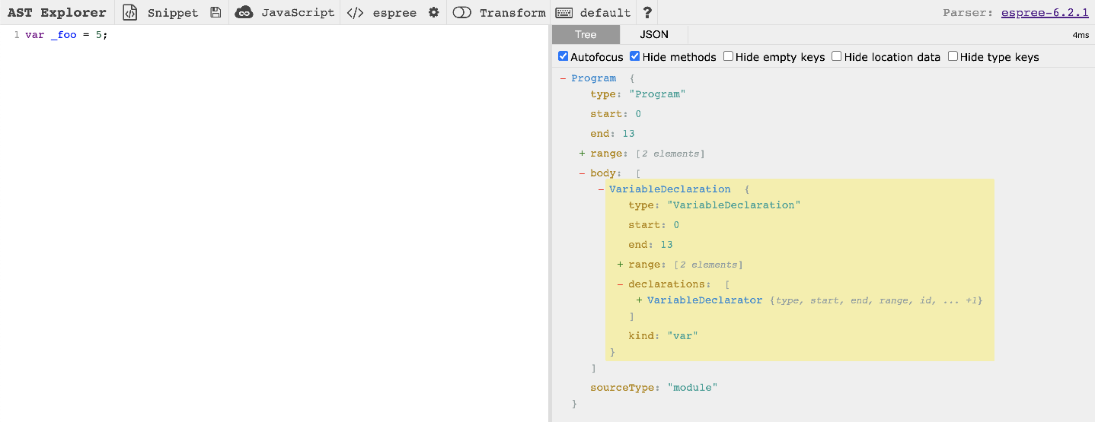Click in the code editor line 1

point(228,35)
